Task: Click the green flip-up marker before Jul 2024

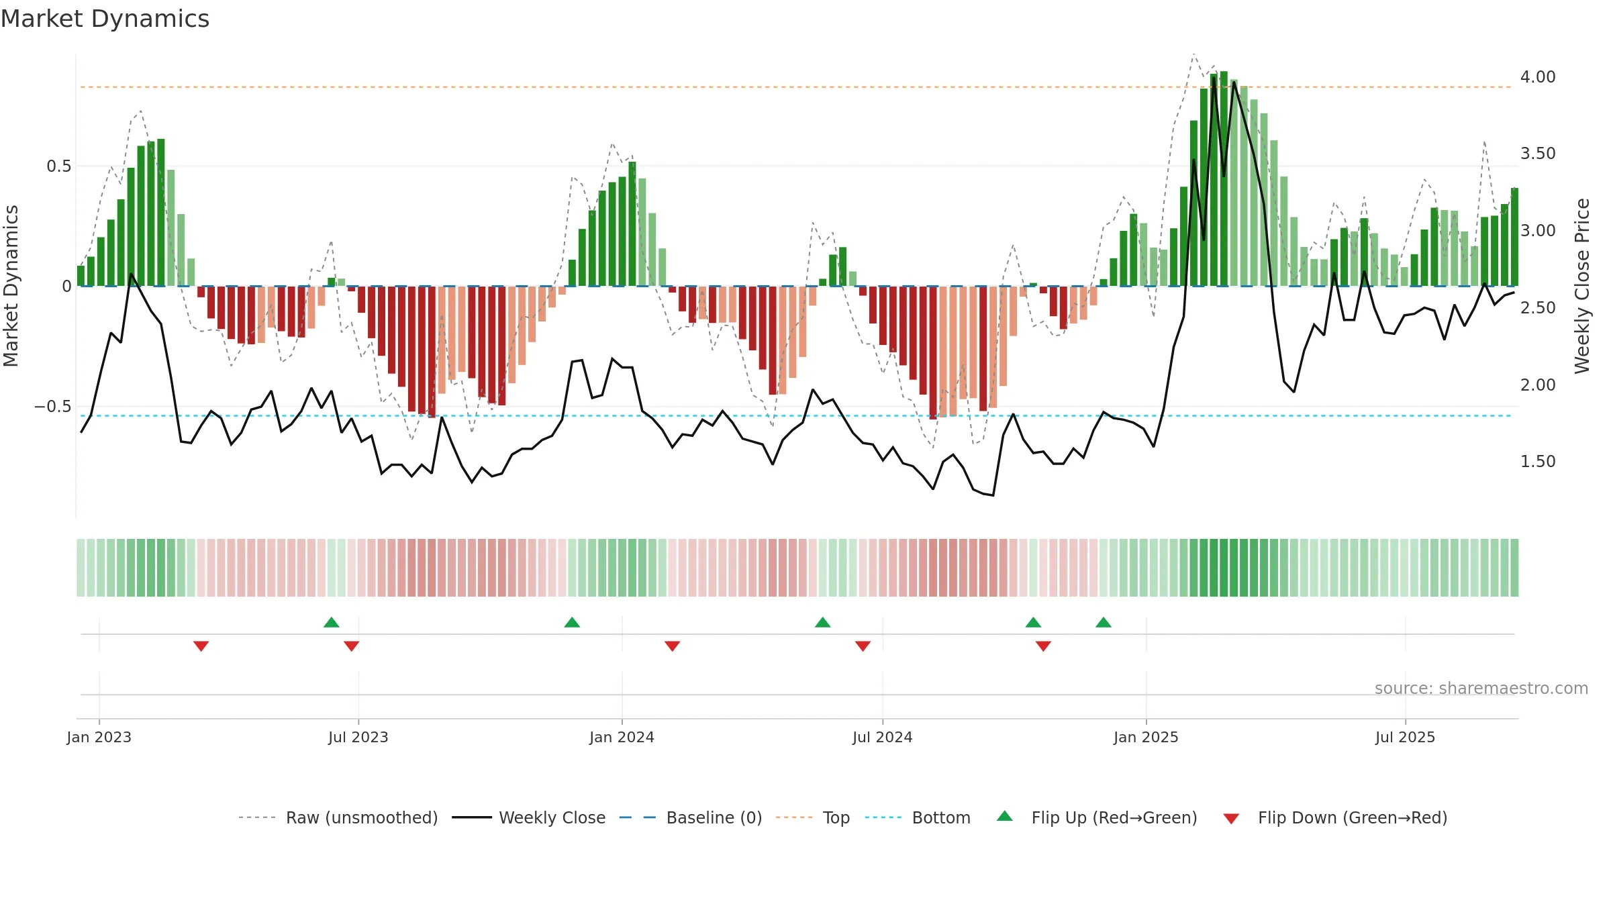Action: (x=823, y=622)
